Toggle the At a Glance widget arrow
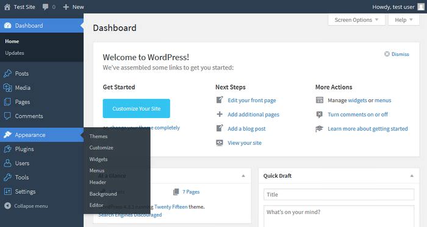Viewport: 427px width, 227px height. click(243, 176)
